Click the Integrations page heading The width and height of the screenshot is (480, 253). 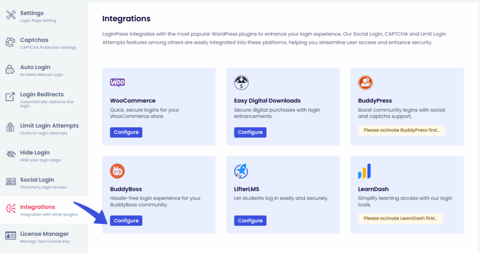pyautogui.click(x=127, y=19)
